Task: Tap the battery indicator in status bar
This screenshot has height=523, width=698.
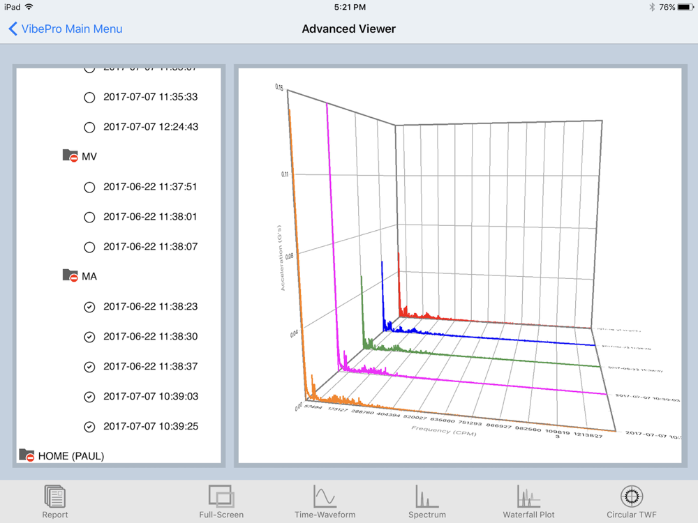Action: (685, 7)
